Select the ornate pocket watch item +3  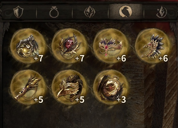111,87
